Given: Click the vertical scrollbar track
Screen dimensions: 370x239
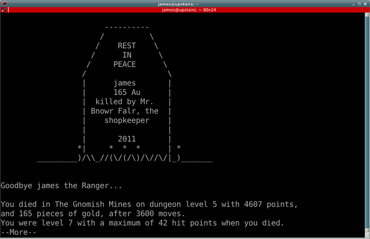Looking at the screenshot, I should coord(367,122).
